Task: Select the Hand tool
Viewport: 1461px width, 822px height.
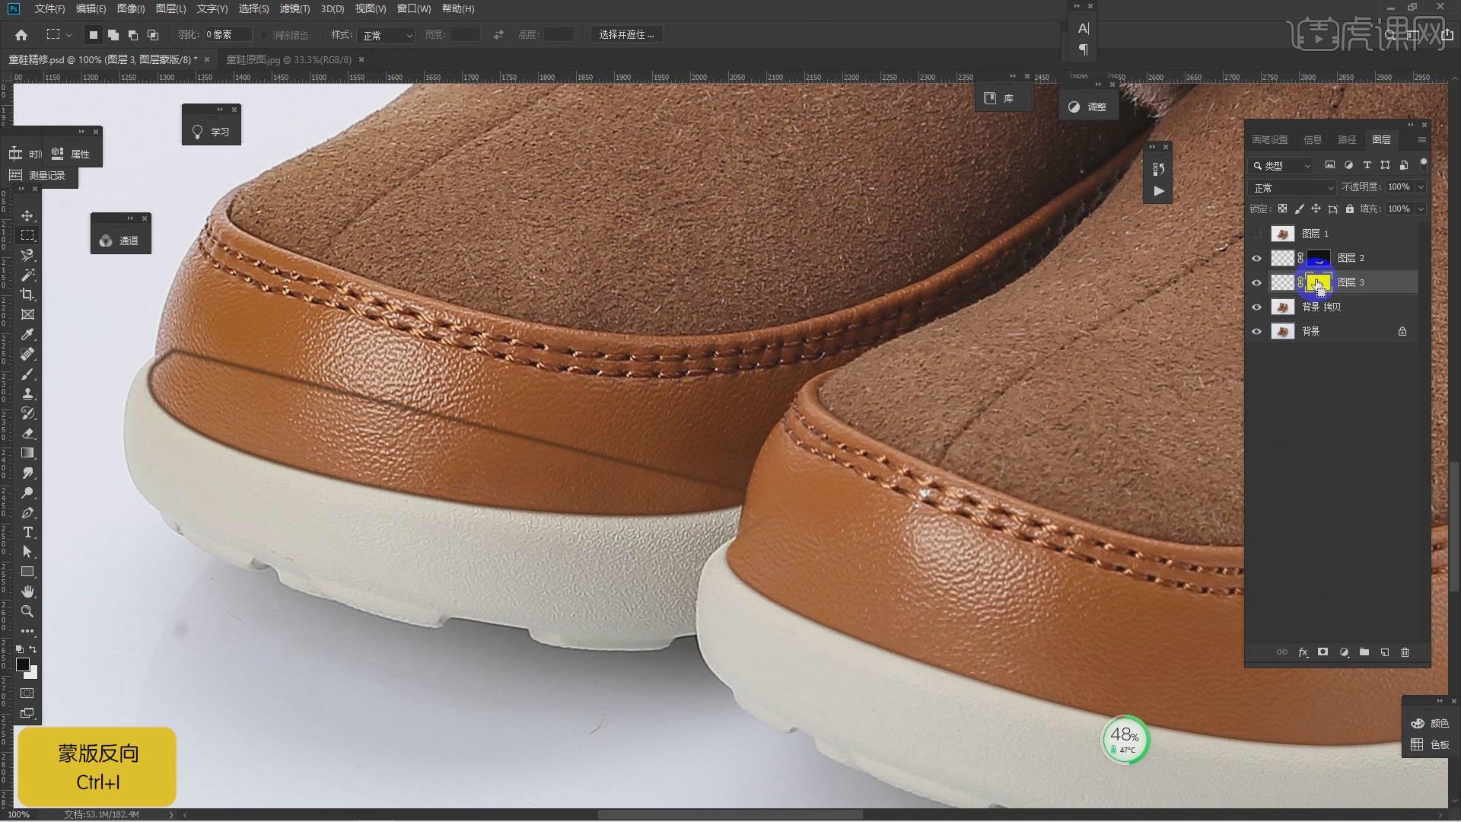Action: 27,591
